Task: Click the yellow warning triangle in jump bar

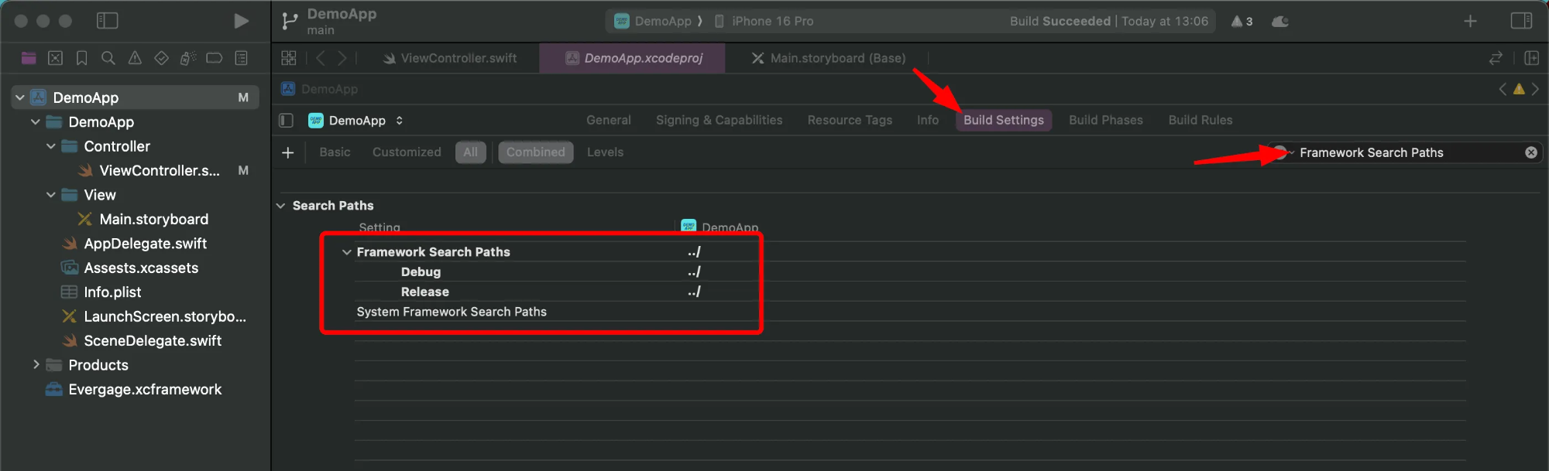Action: (1519, 89)
